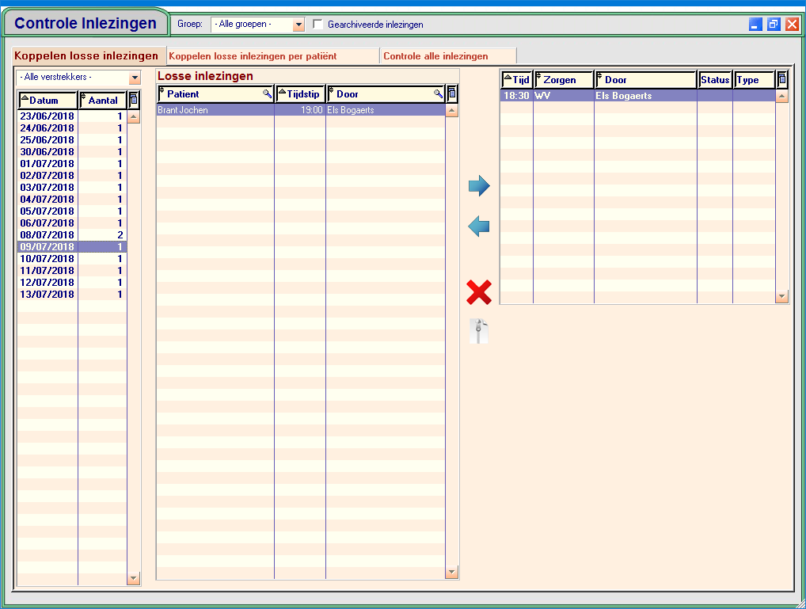Open column chooser icon in date list
The height and width of the screenshot is (609, 806).
click(x=134, y=101)
